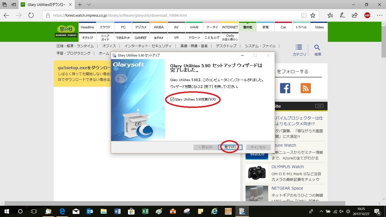This screenshot has width=386, height=217.
Task: Select the 窓の杜 tab
Action: 248,27
